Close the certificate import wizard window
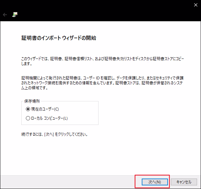Image resolution: width=201 pixels, height=189 pixels. click(x=196, y=5)
